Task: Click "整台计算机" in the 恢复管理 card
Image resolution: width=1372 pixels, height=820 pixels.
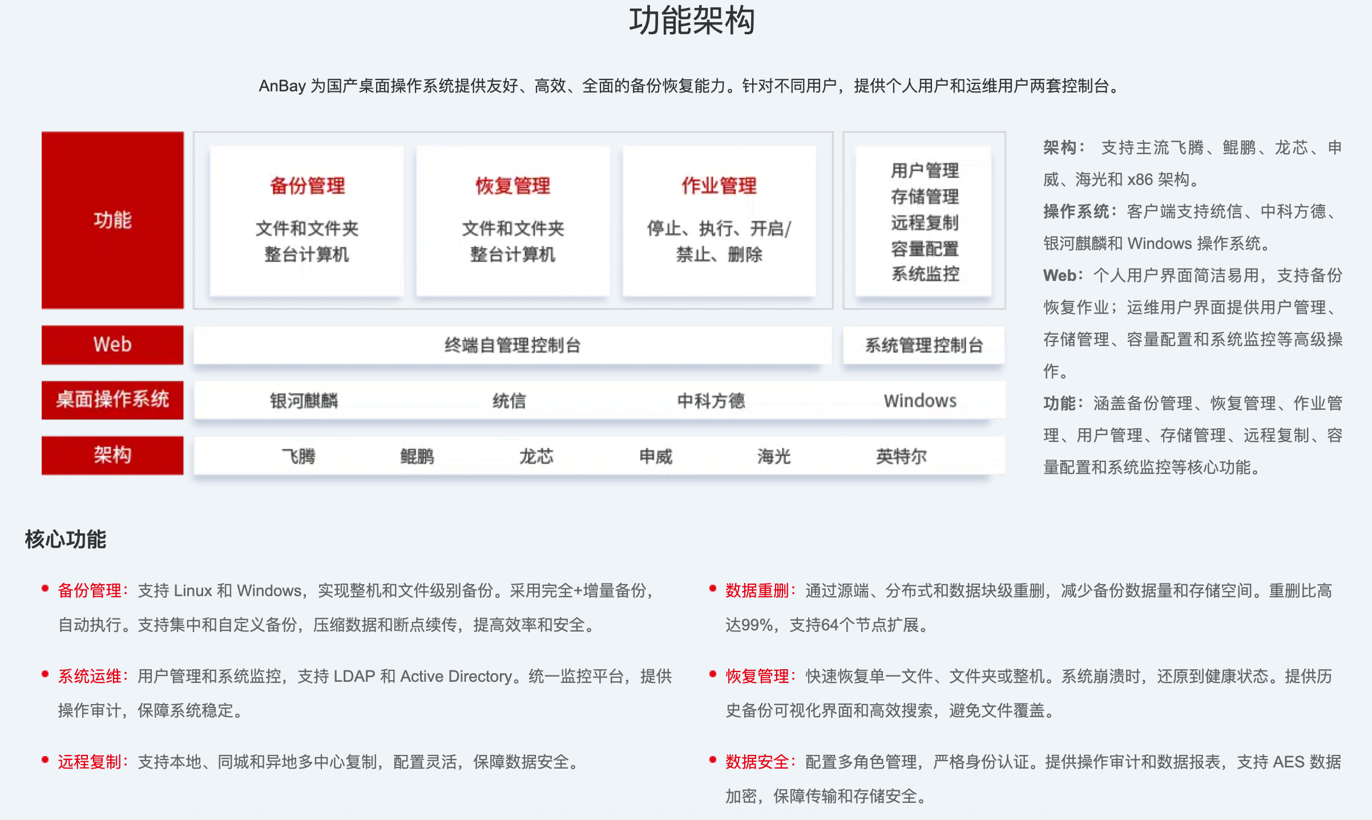Action: click(513, 254)
